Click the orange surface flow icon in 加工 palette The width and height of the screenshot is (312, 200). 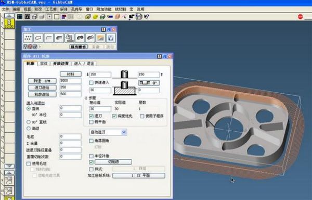coord(100,38)
